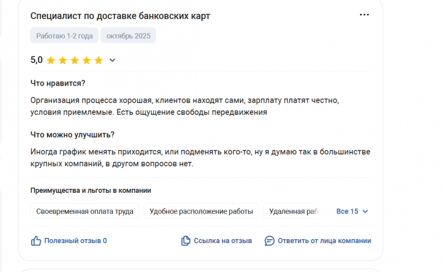Click the first star in the rating
The image size is (444, 272).
pyautogui.click(x=51, y=60)
